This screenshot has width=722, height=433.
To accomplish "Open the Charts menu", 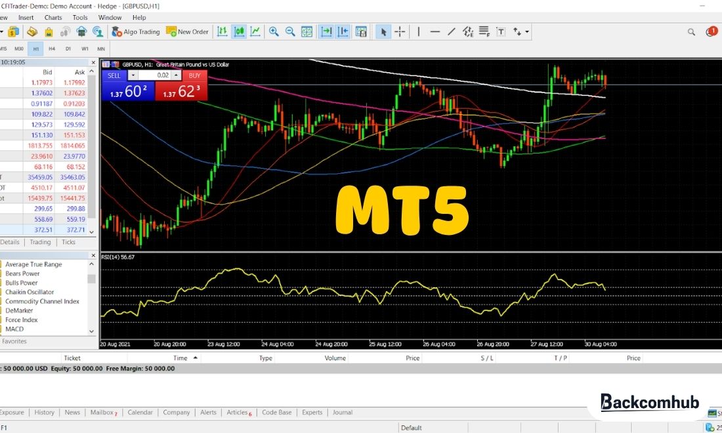I will [53, 18].
